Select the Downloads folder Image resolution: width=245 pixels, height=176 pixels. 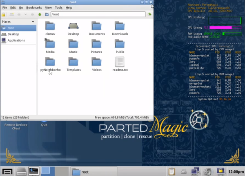click(120, 28)
